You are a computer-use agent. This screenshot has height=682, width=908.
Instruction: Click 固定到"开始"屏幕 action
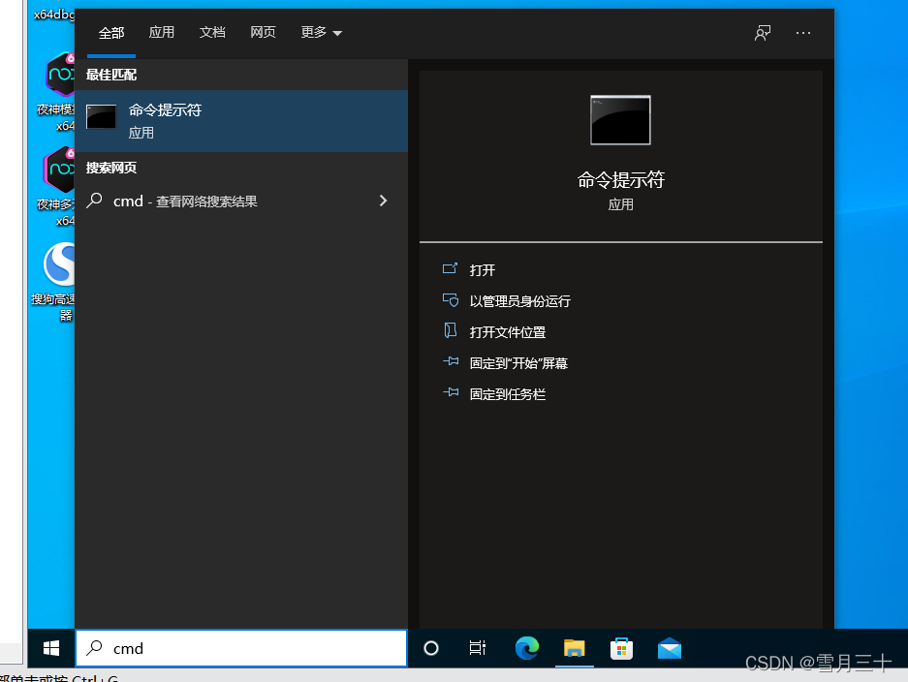point(518,363)
